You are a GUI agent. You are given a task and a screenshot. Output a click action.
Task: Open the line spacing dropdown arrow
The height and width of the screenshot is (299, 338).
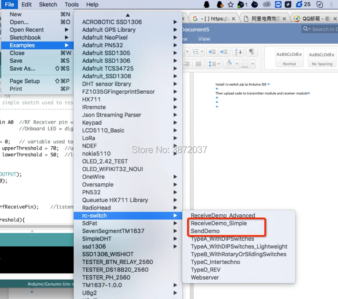pyautogui.click(x=219, y=64)
